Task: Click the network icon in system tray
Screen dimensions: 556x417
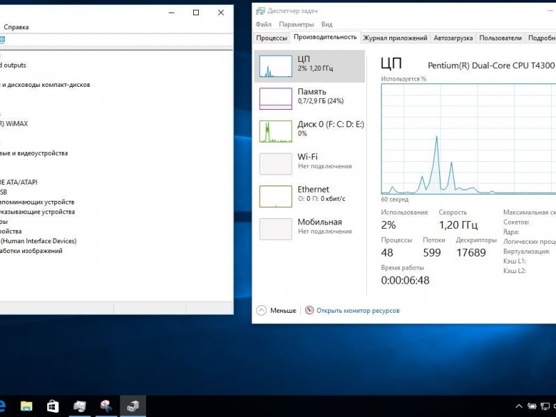Action: click(545, 407)
